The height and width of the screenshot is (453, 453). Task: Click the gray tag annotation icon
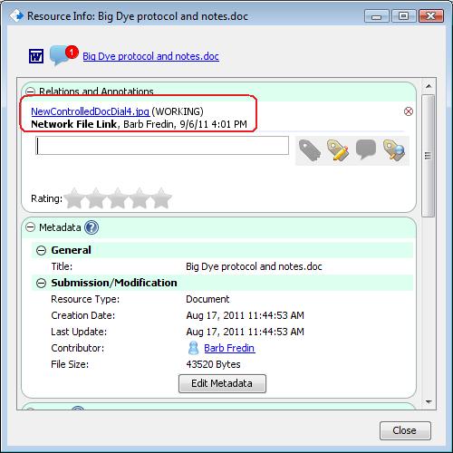click(x=310, y=149)
